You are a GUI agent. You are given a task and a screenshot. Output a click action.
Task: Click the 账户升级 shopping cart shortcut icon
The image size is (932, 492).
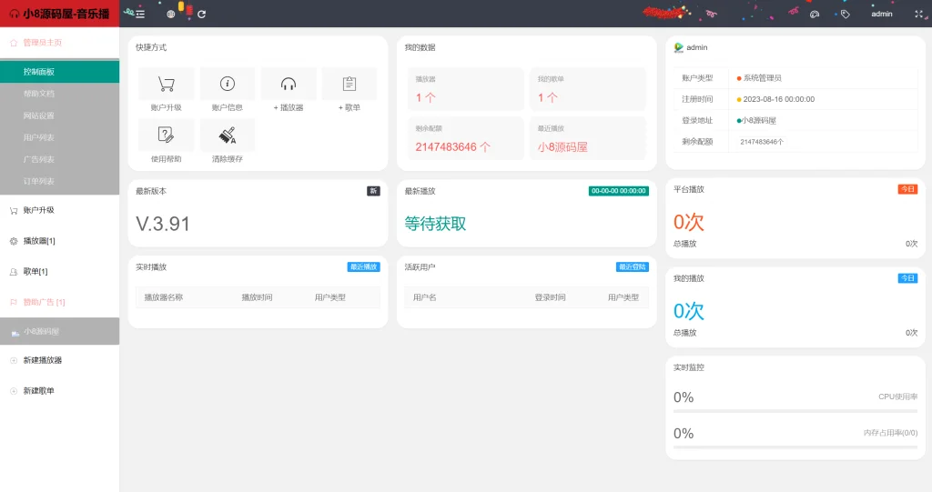point(167,84)
